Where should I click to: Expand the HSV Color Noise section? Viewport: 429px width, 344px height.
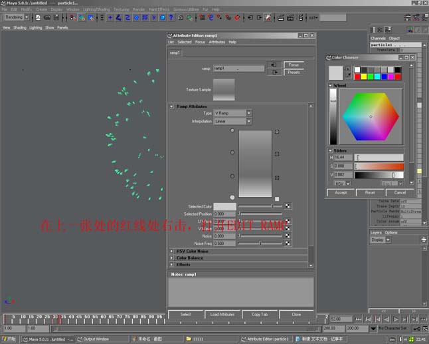tap(172, 251)
